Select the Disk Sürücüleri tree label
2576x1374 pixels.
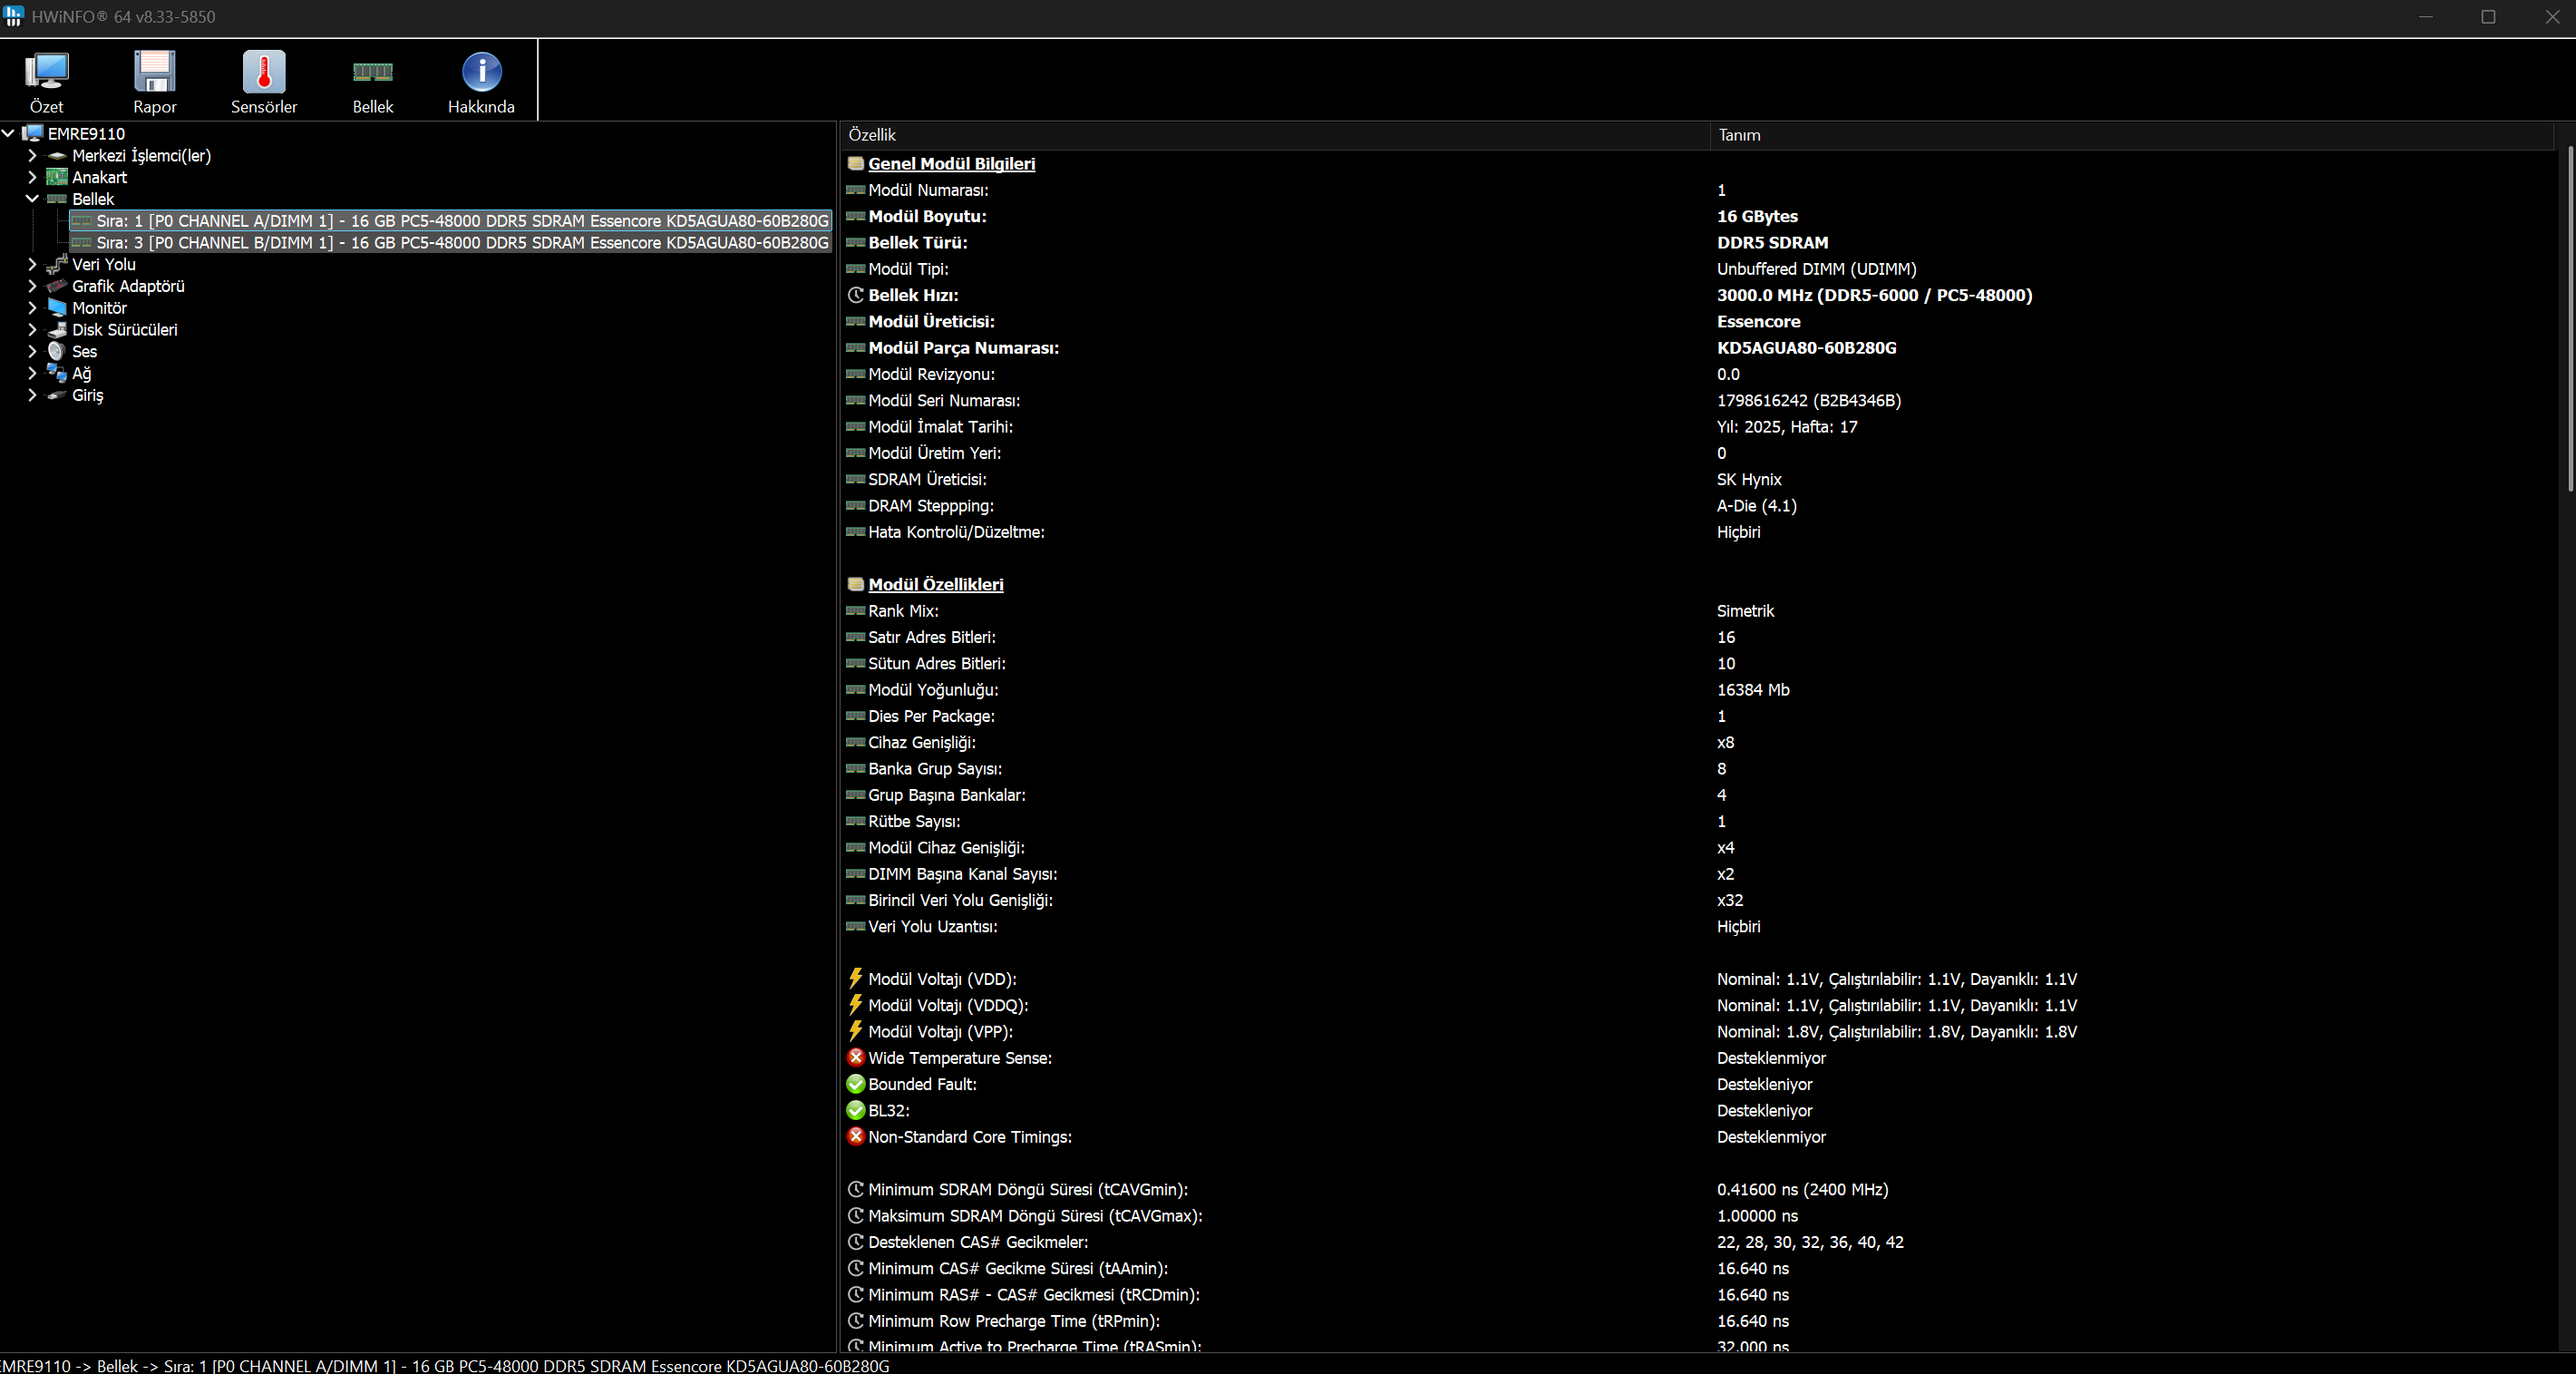point(124,330)
